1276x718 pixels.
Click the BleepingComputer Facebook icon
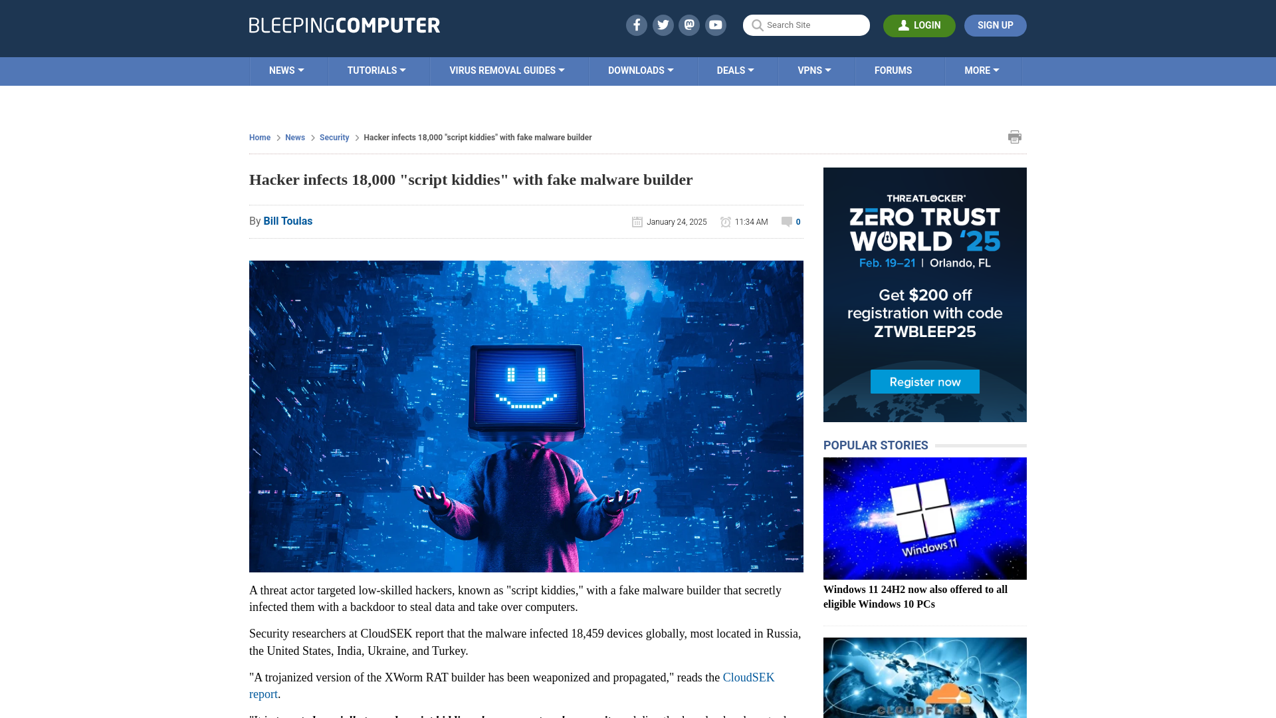636,25
